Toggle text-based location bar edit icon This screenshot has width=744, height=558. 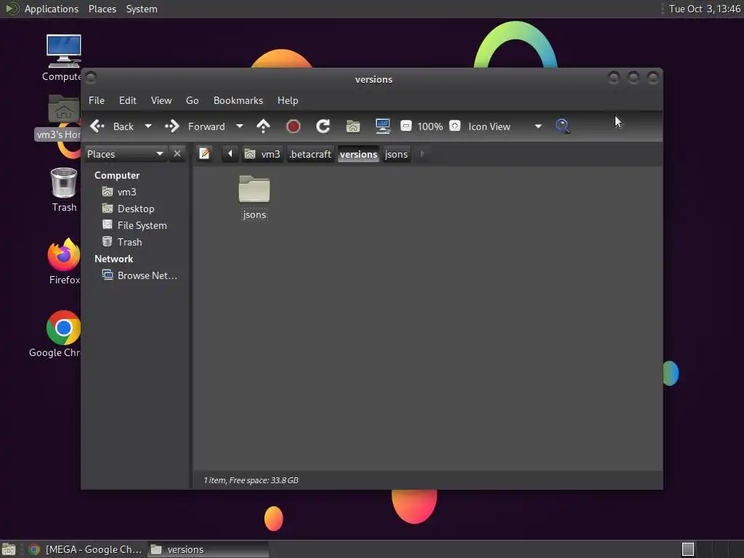pos(204,154)
